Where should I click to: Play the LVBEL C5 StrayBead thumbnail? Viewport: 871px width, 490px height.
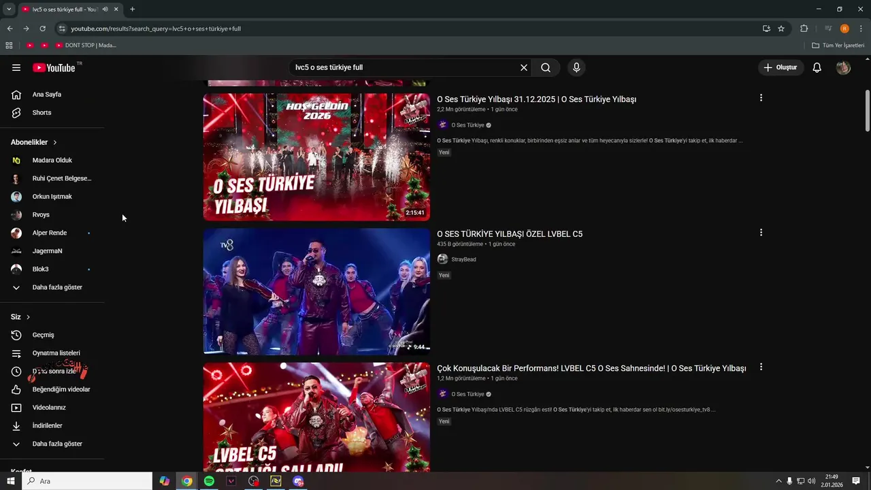[x=316, y=291]
